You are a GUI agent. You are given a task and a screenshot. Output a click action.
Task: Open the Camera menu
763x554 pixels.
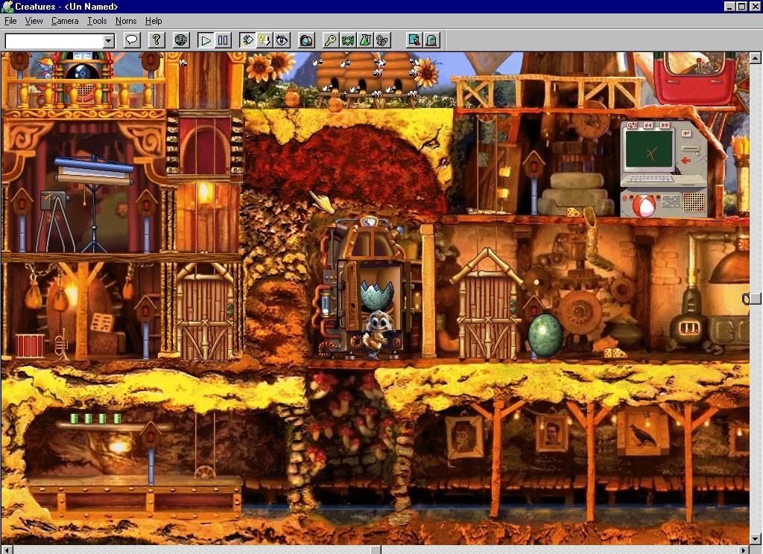click(x=65, y=21)
